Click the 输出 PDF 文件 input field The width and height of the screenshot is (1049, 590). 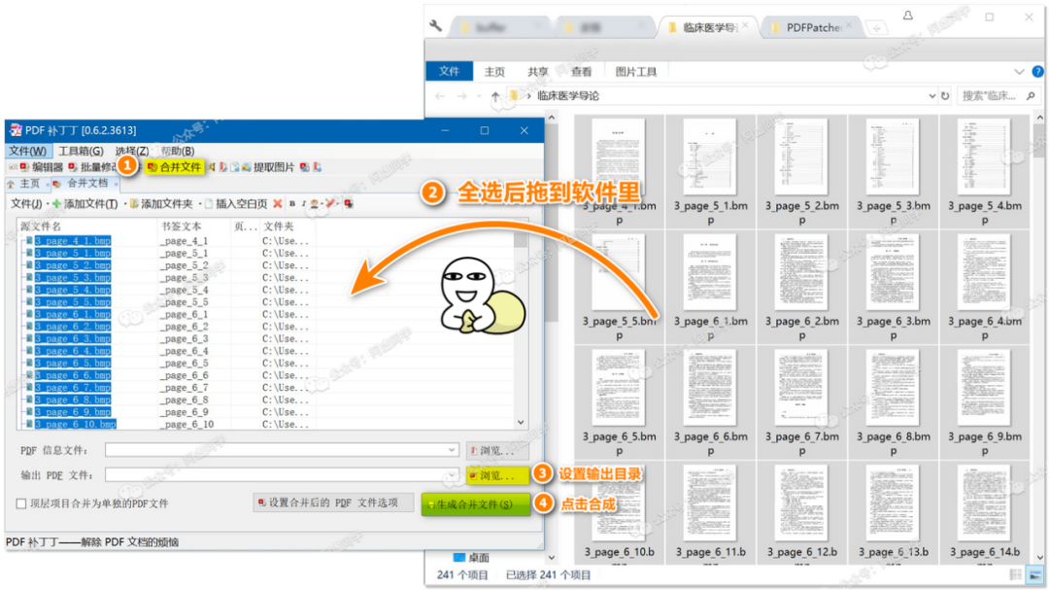pos(281,474)
